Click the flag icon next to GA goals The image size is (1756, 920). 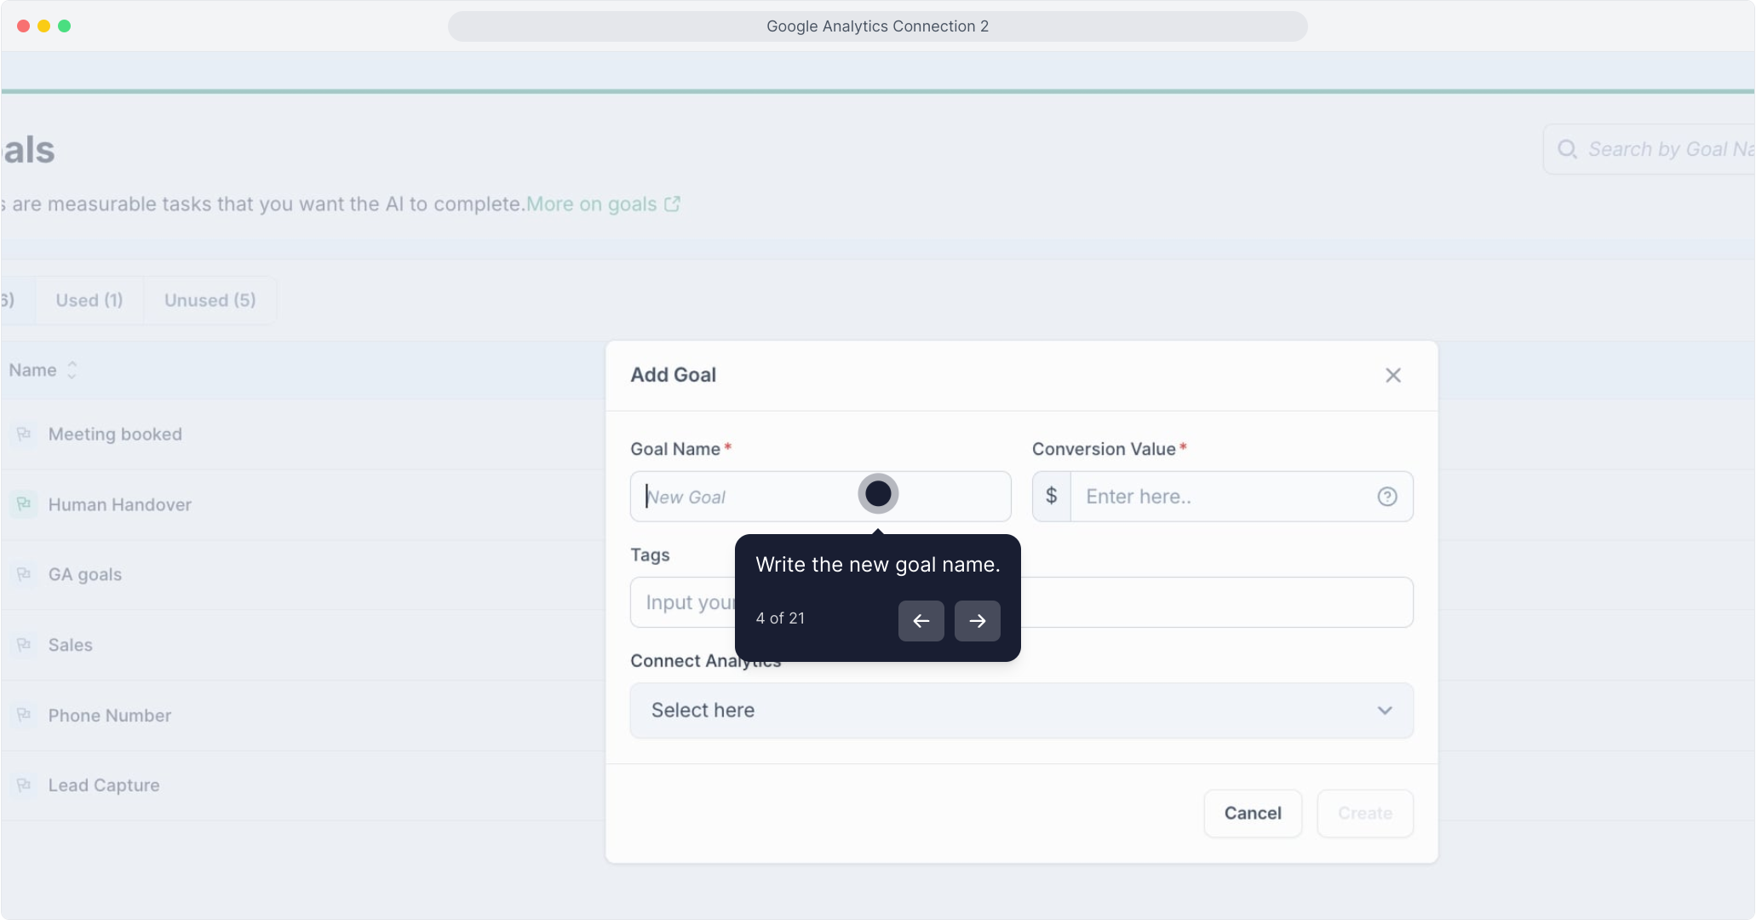tap(24, 574)
